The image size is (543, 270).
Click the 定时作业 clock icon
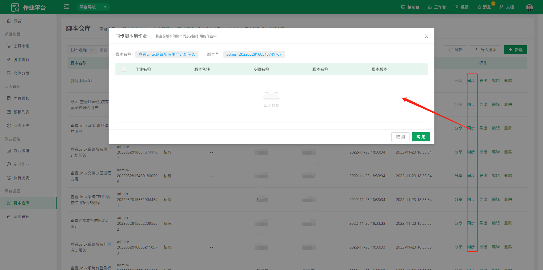[9, 164]
